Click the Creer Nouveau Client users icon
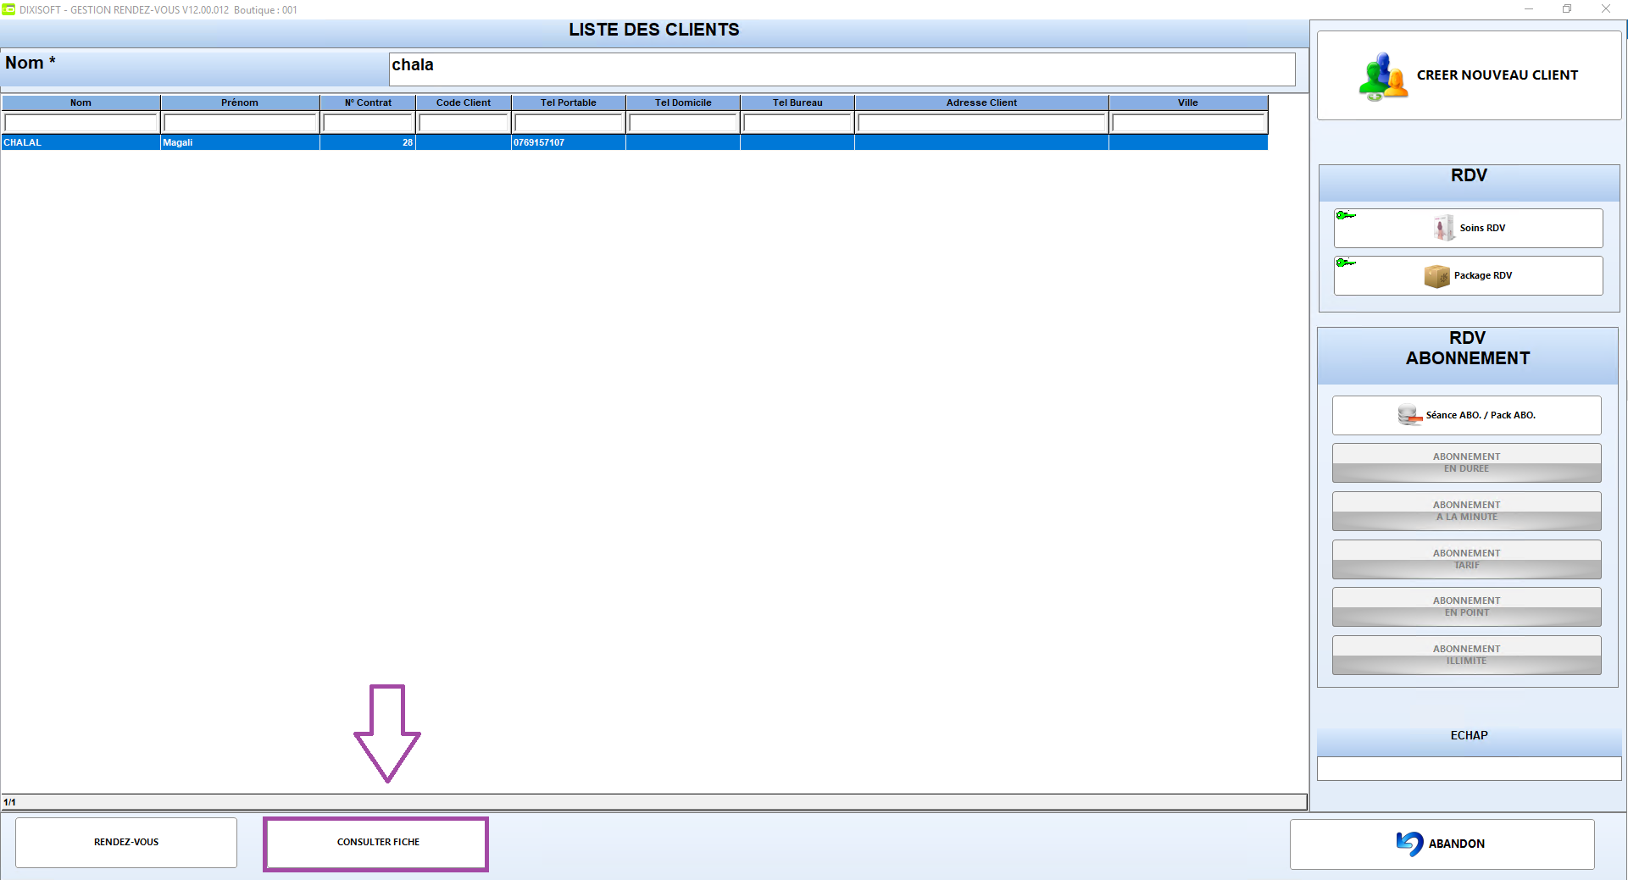 click(1383, 76)
